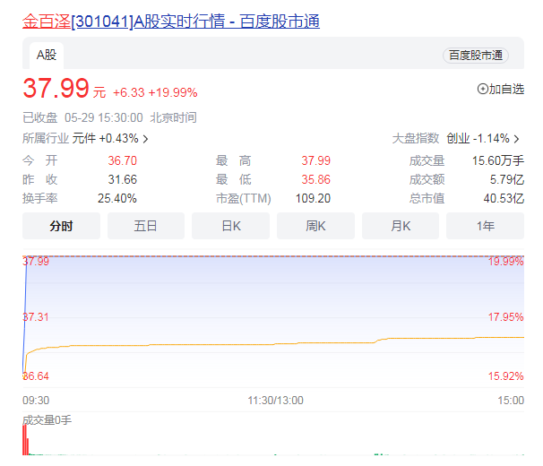Select the 日K chart tab

[x=231, y=226]
